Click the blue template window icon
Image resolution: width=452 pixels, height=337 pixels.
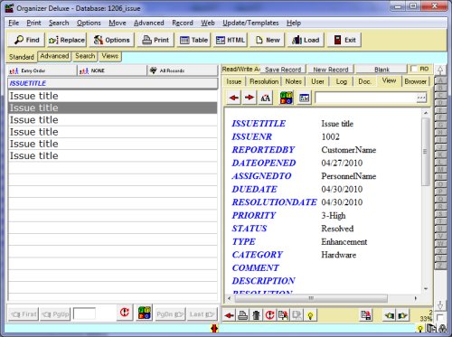pos(304,98)
